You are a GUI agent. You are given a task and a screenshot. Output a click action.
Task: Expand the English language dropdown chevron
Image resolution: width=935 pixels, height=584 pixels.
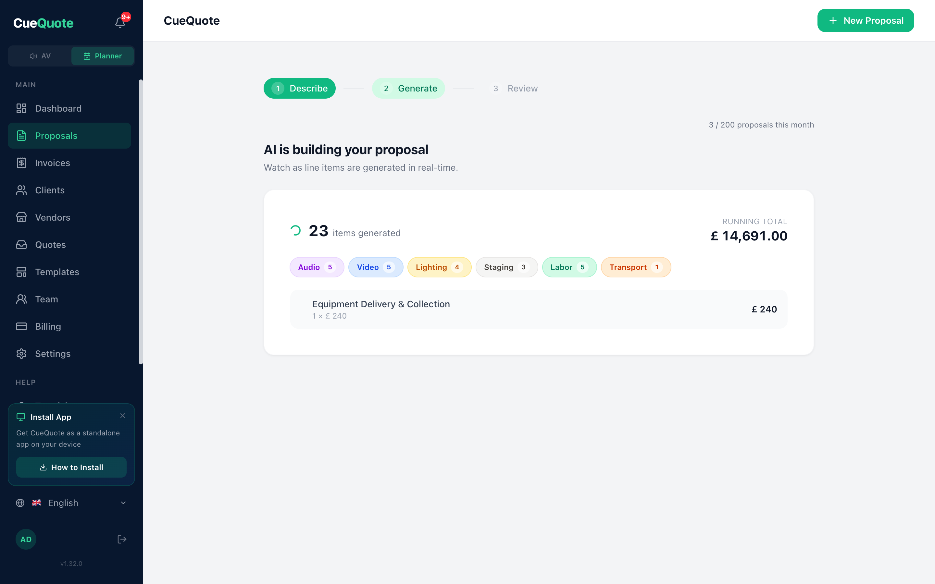point(123,503)
